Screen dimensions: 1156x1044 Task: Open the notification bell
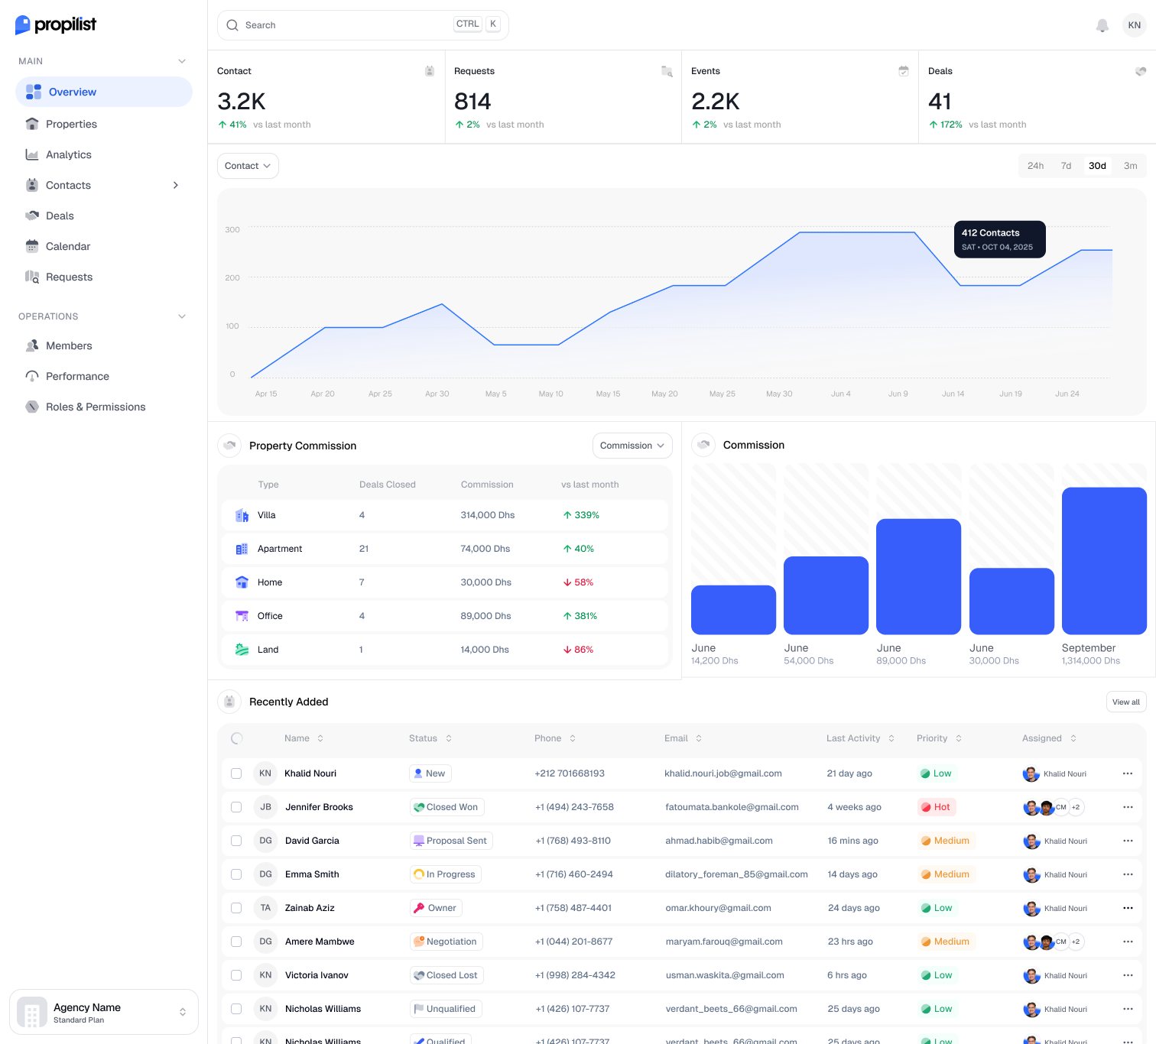(x=1102, y=25)
